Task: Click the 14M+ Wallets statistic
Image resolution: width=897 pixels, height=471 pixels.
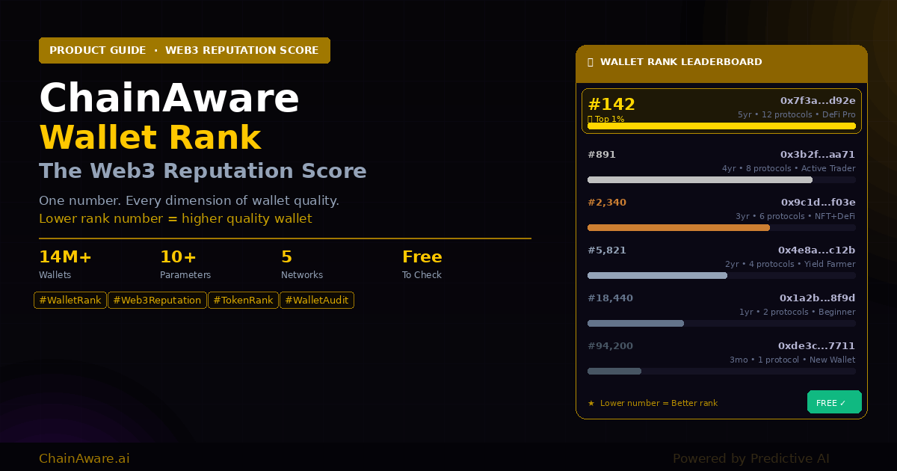Action: [x=66, y=265]
